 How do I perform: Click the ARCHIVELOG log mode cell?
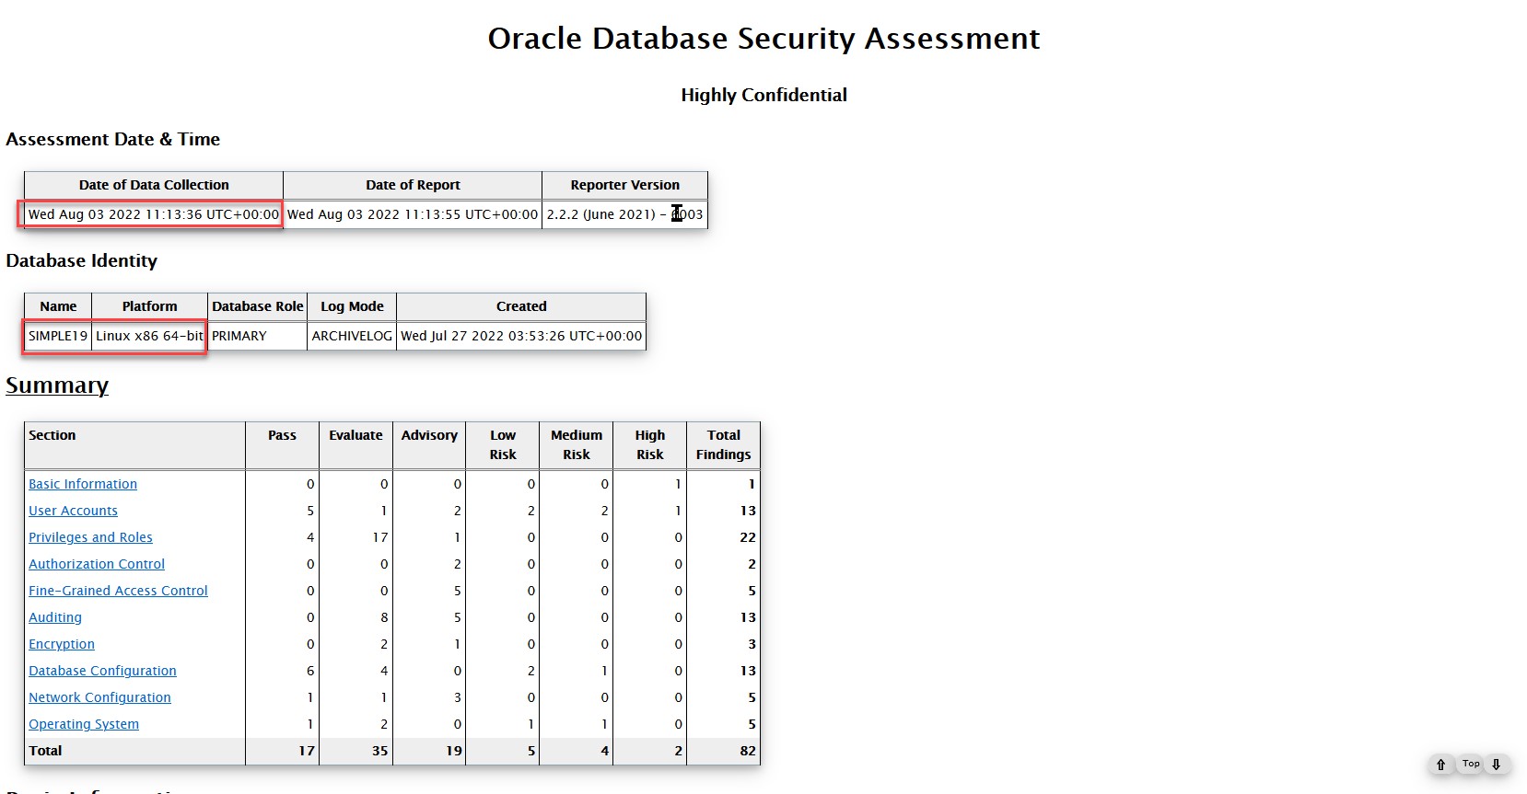(352, 336)
